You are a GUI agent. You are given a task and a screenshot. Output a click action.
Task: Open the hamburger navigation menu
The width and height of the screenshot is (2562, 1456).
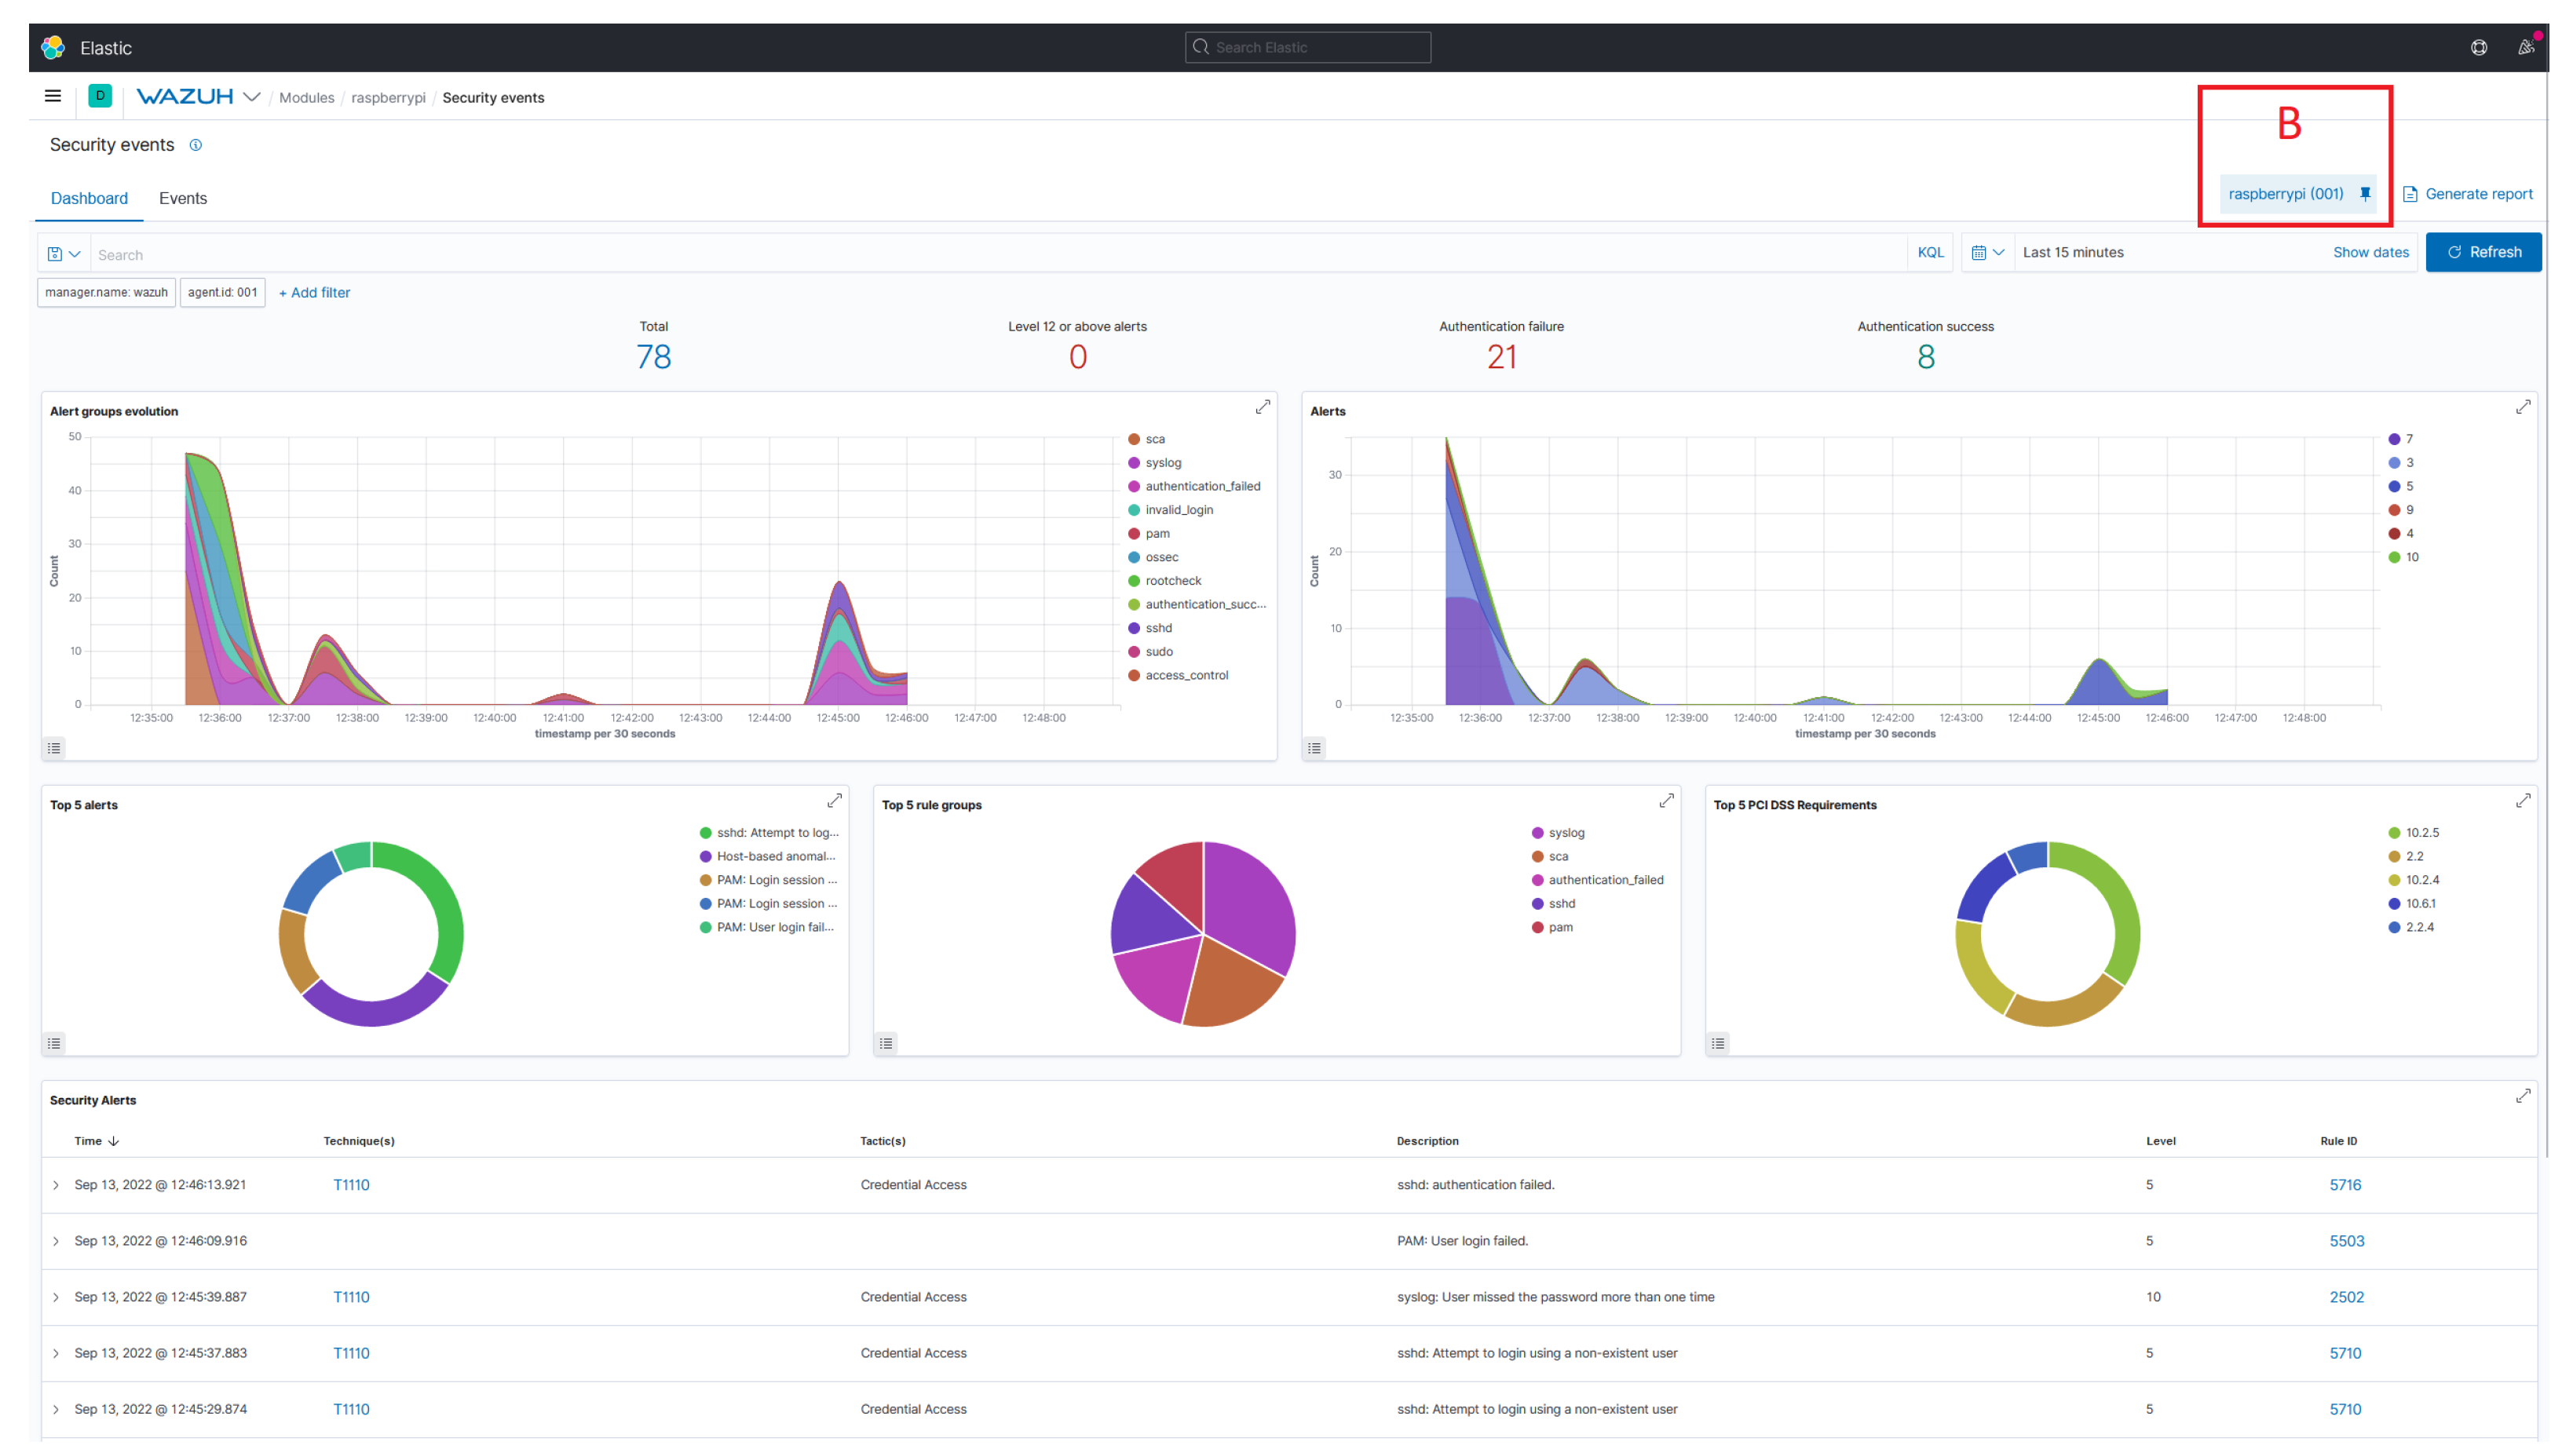coord(52,97)
